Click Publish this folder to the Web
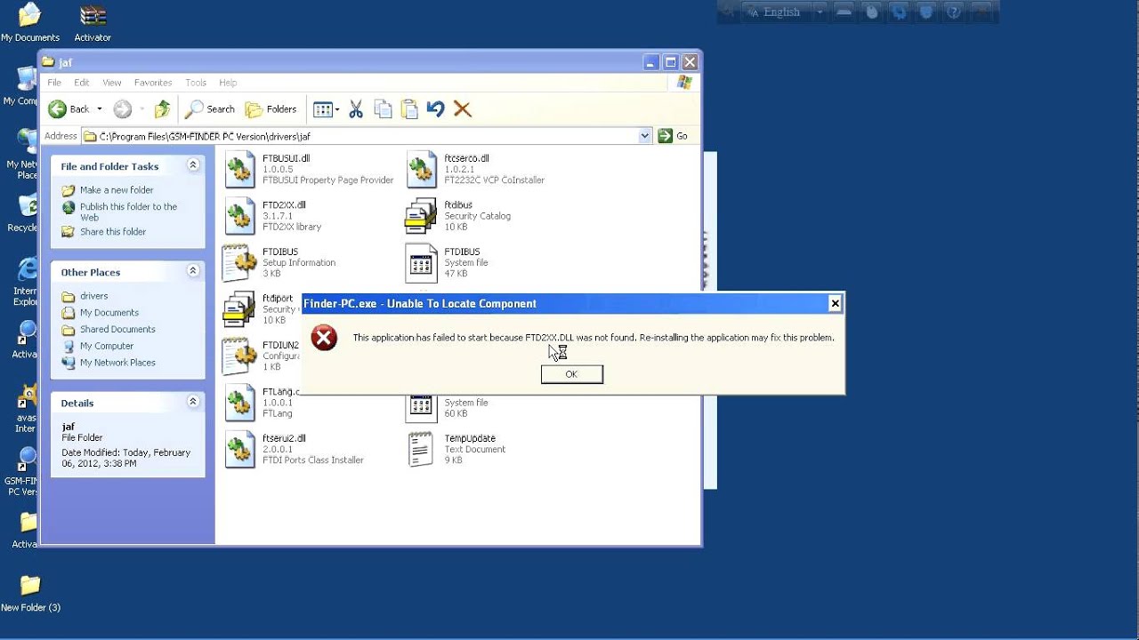 (128, 212)
